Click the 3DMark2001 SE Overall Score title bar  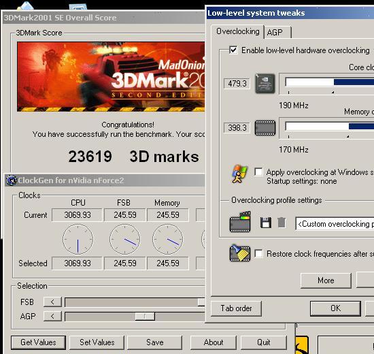(104, 18)
